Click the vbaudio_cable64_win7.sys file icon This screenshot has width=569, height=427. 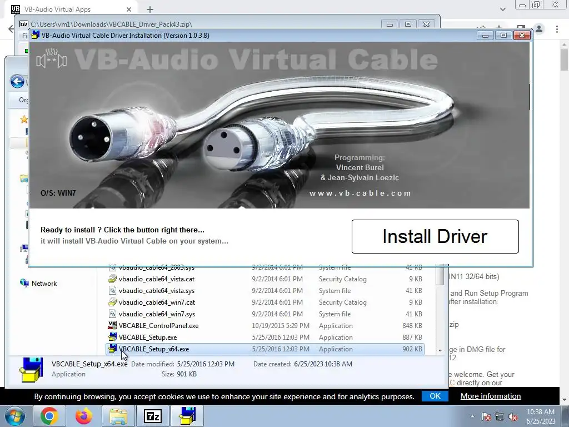pyautogui.click(x=112, y=314)
